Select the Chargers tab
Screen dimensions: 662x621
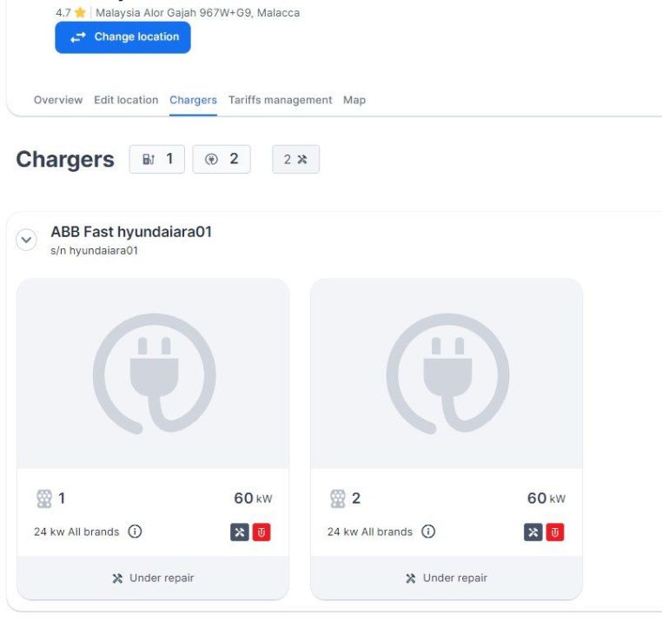[x=193, y=100]
